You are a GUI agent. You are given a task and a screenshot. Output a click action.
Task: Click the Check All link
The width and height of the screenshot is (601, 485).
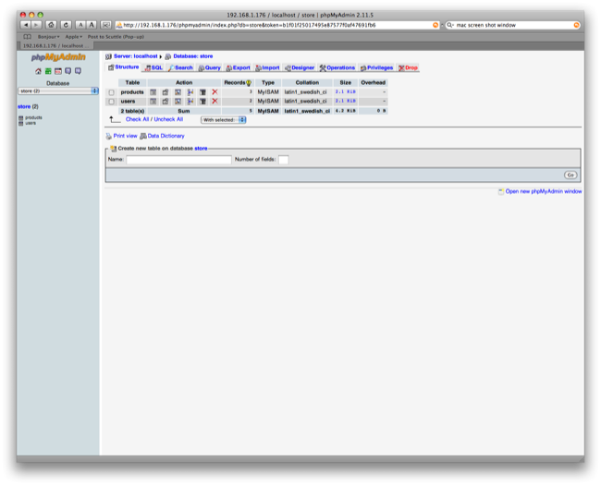pos(137,119)
